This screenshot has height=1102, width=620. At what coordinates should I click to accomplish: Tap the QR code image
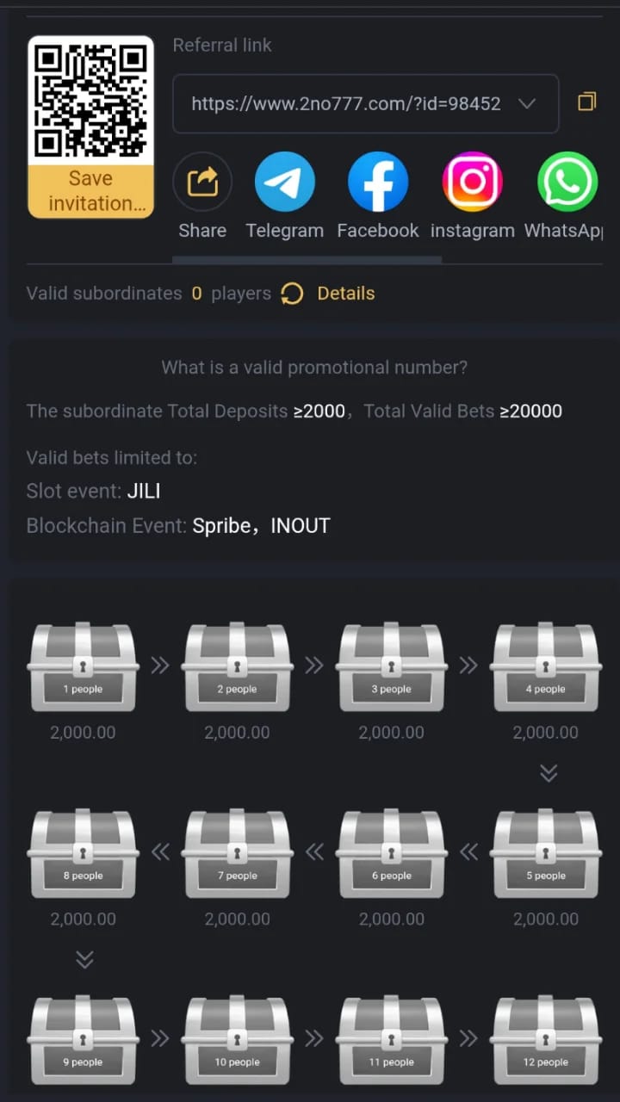90,101
